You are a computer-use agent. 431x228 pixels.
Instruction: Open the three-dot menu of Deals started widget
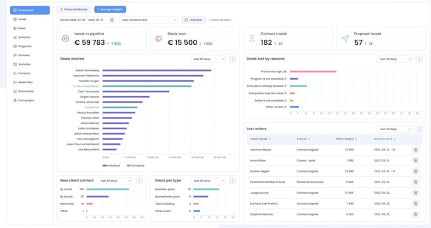(232, 59)
